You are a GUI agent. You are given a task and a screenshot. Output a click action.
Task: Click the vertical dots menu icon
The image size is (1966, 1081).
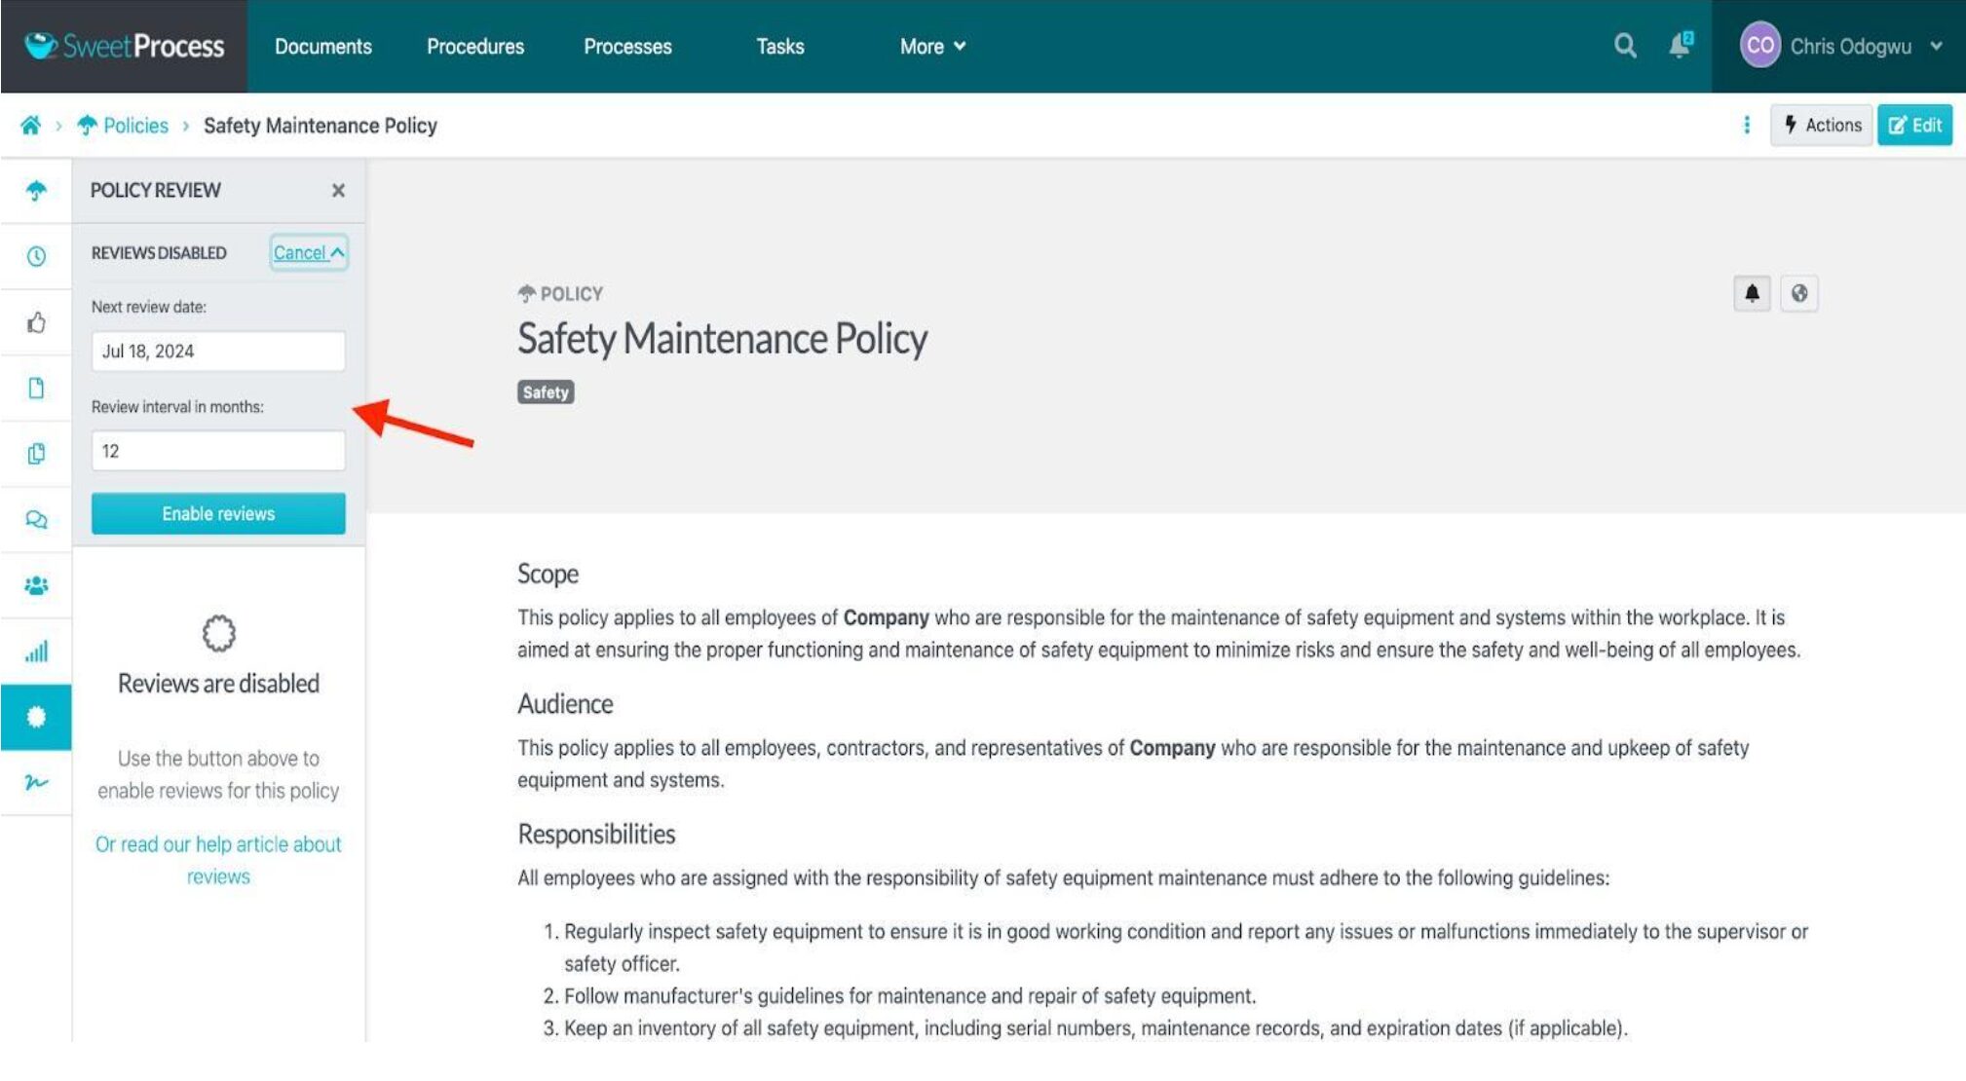tap(1744, 125)
